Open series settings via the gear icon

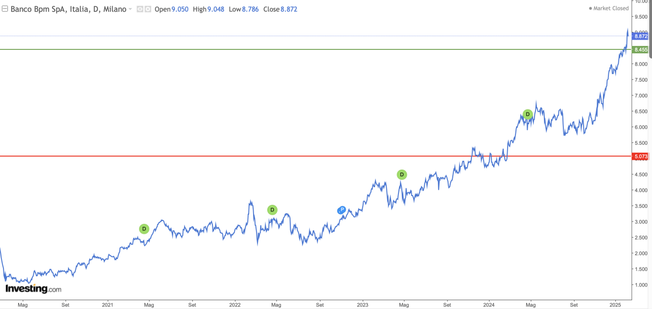coord(147,9)
